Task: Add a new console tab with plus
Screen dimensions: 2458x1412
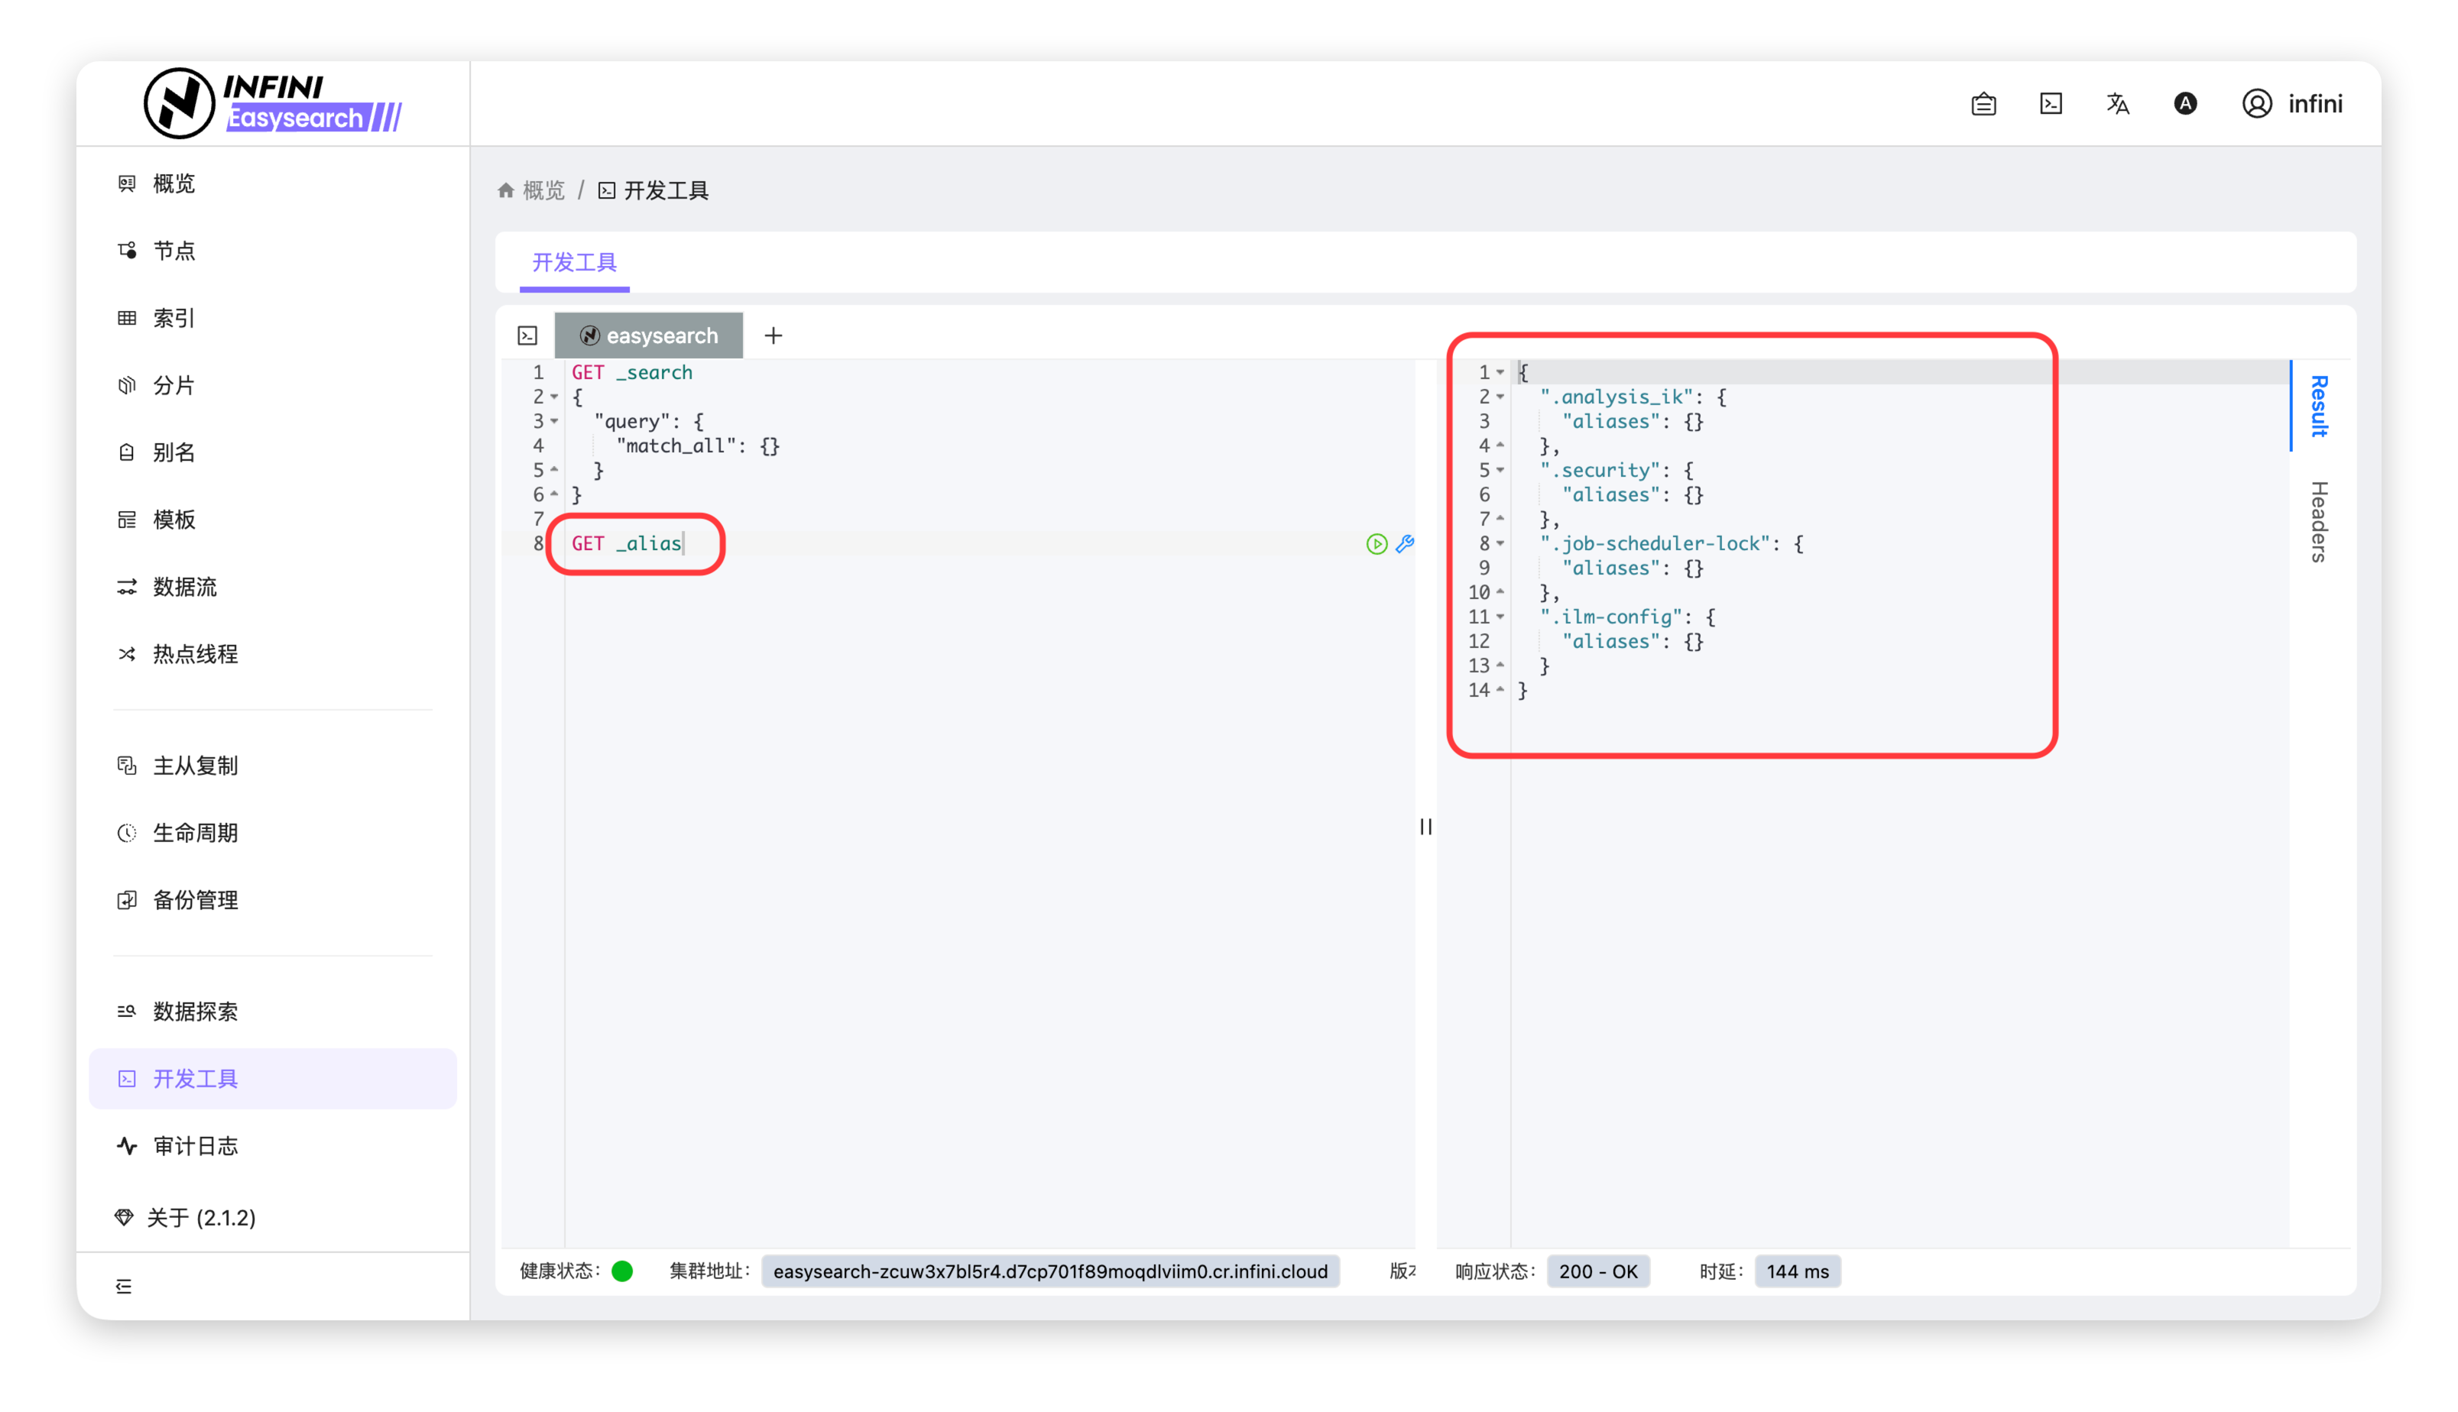Action: click(x=773, y=335)
